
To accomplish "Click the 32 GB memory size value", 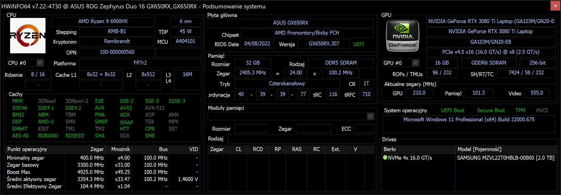I will pyautogui.click(x=253, y=63).
